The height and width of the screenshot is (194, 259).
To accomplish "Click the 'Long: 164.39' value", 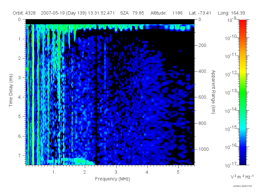I will (231, 13).
